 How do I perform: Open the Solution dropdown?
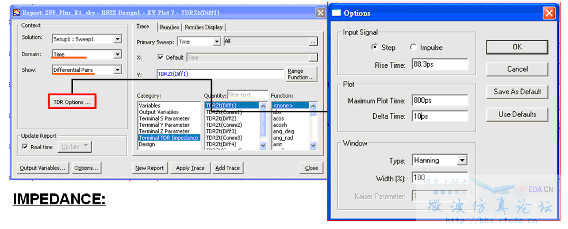(x=117, y=39)
